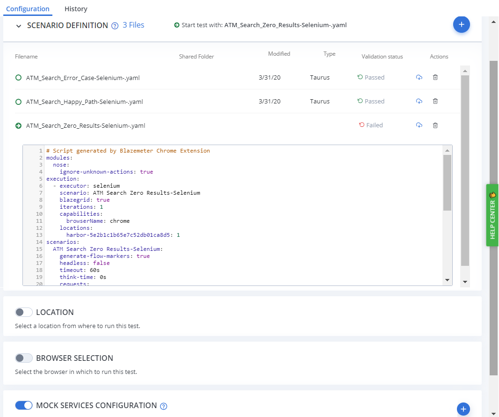Enable the Location toggle
This screenshot has height=417, width=499.
click(x=24, y=312)
